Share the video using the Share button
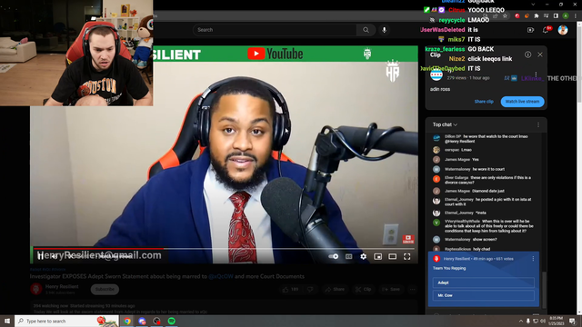The image size is (582, 327). coord(335,289)
